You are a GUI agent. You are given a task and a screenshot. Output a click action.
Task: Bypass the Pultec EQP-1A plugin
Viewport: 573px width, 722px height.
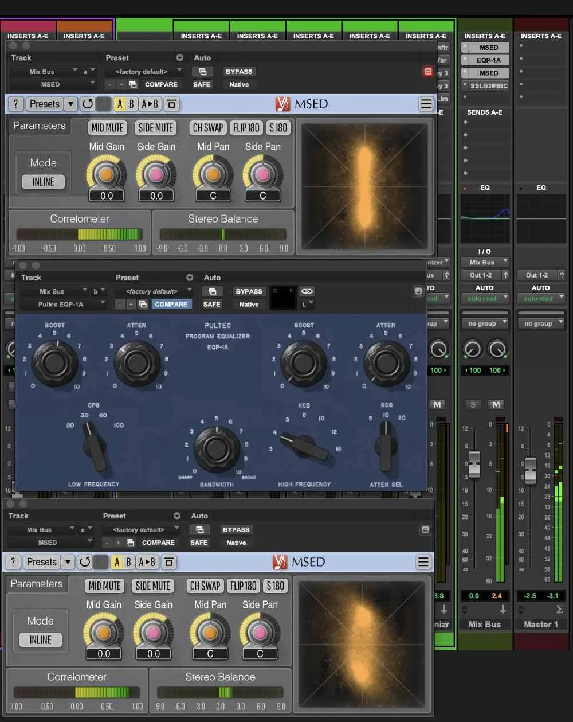248,291
